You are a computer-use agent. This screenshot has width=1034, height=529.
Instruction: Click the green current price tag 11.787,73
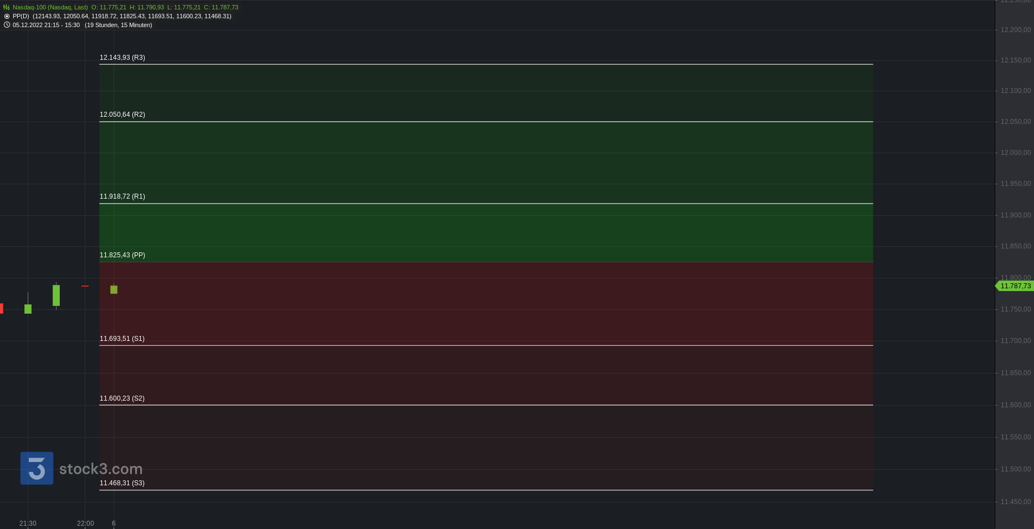[x=1015, y=286]
